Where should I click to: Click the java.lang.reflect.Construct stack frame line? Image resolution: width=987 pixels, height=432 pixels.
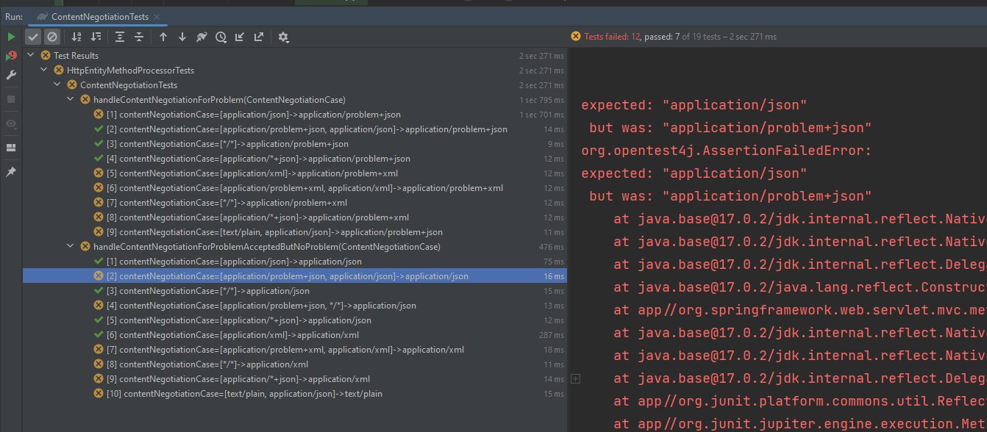[800, 287]
